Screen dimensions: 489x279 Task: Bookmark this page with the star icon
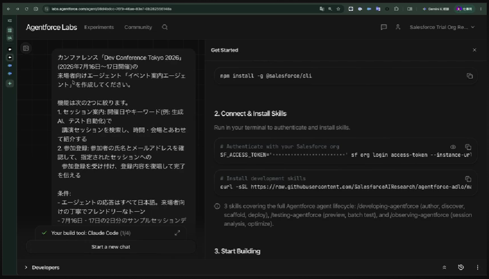pos(338,9)
